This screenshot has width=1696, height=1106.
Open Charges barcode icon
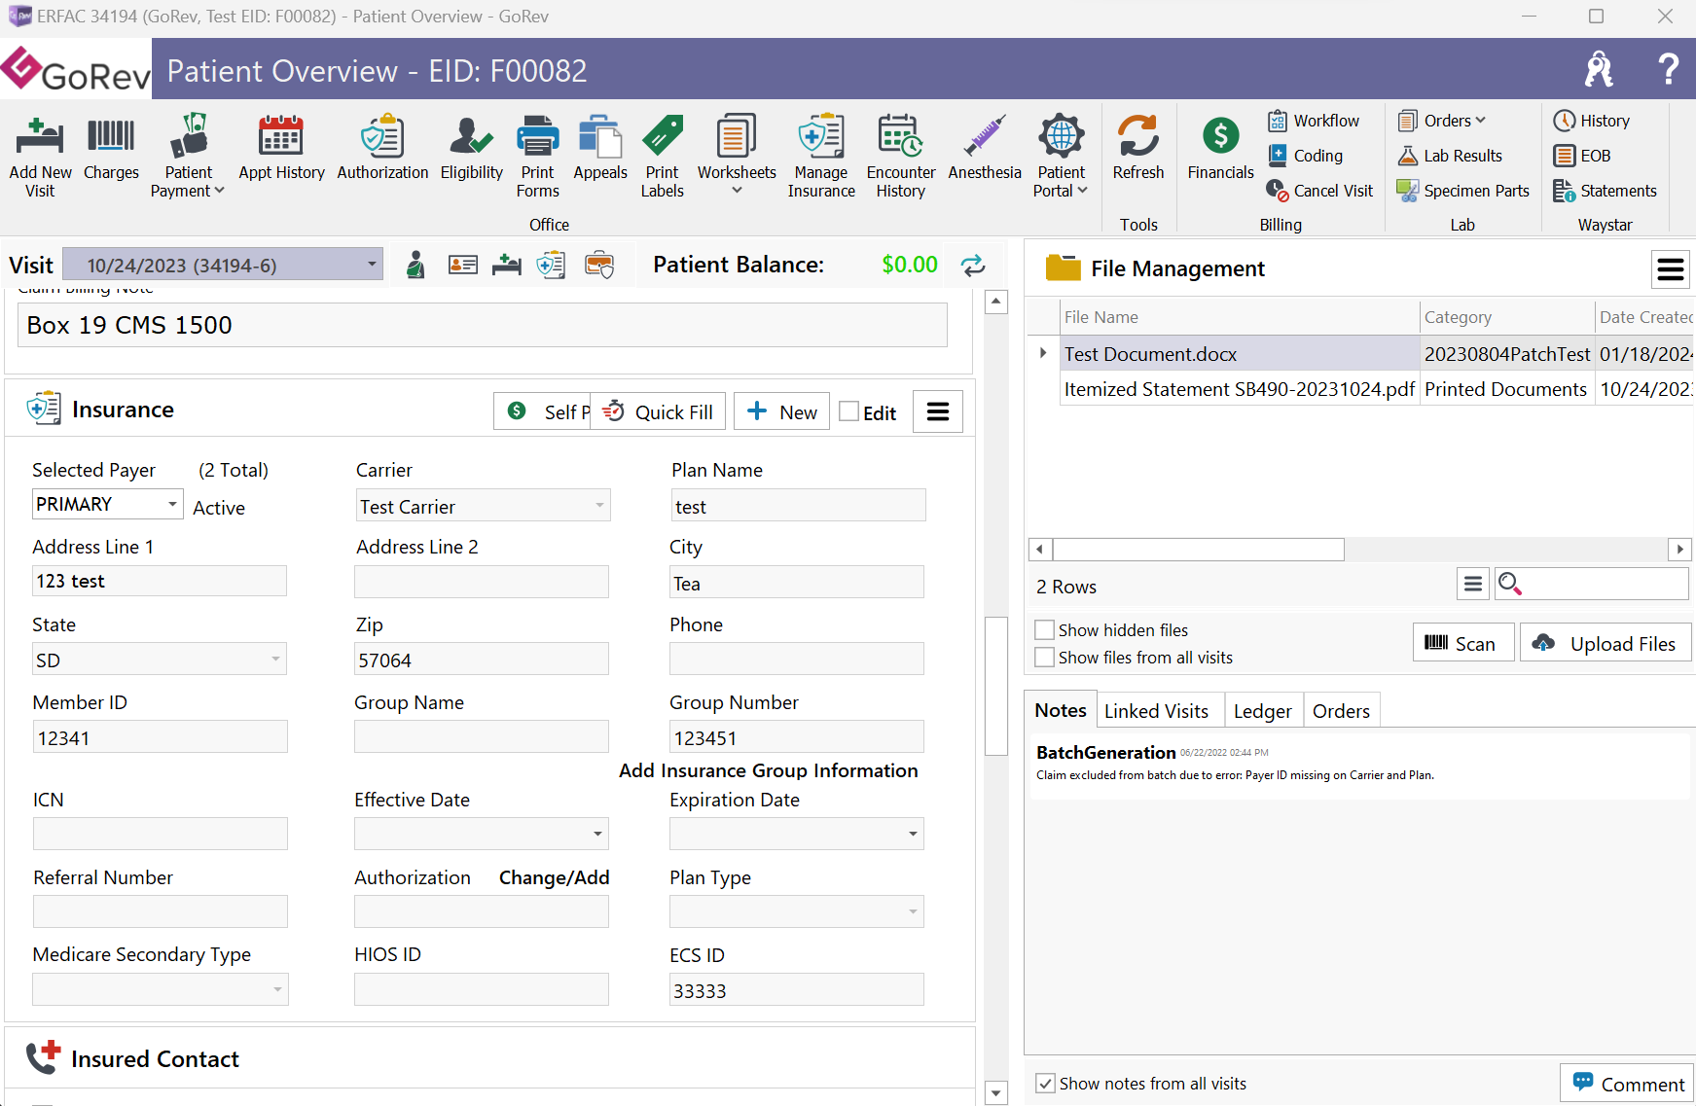click(x=111, y=148)
